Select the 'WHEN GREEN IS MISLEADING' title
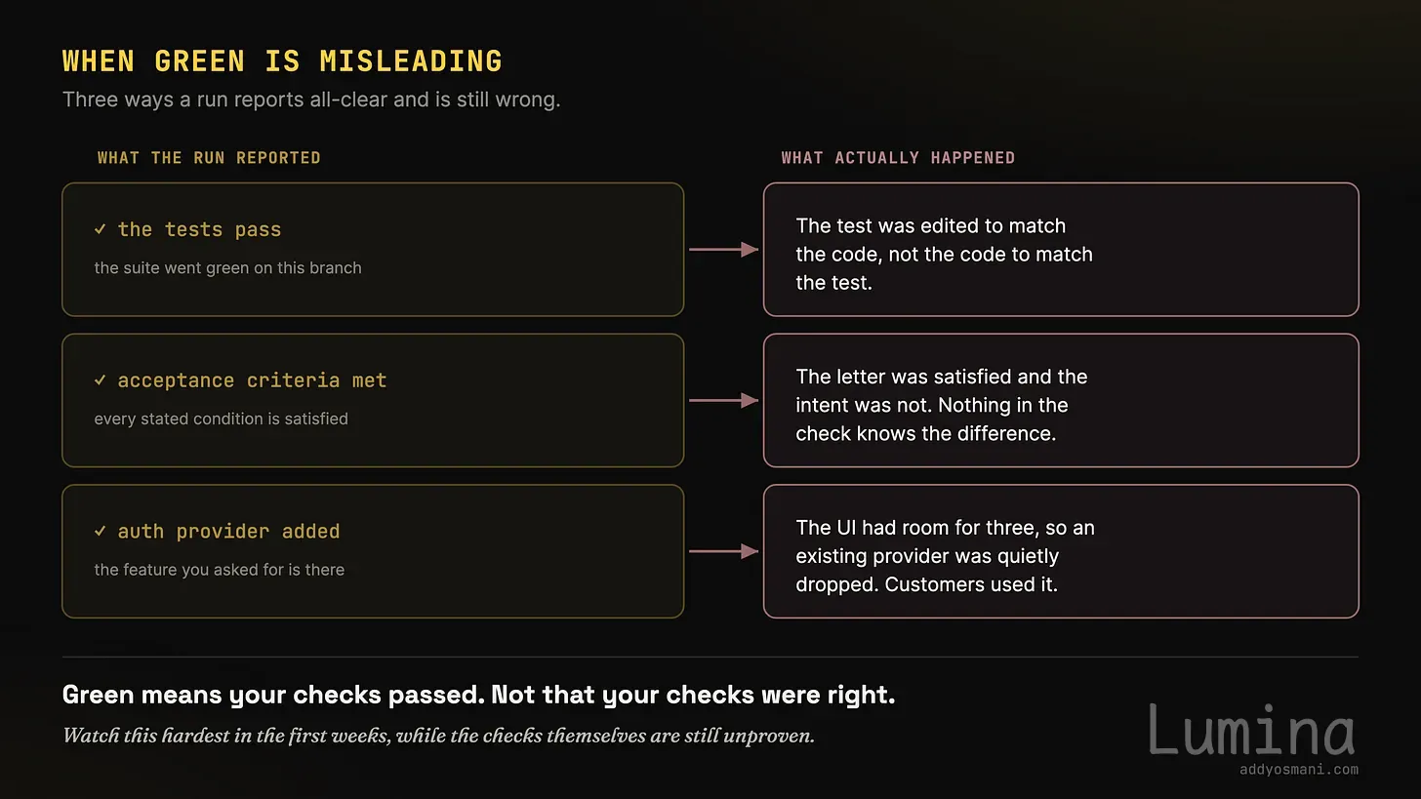This screenshot has width=1421, height=799. [x=282, y=60]
